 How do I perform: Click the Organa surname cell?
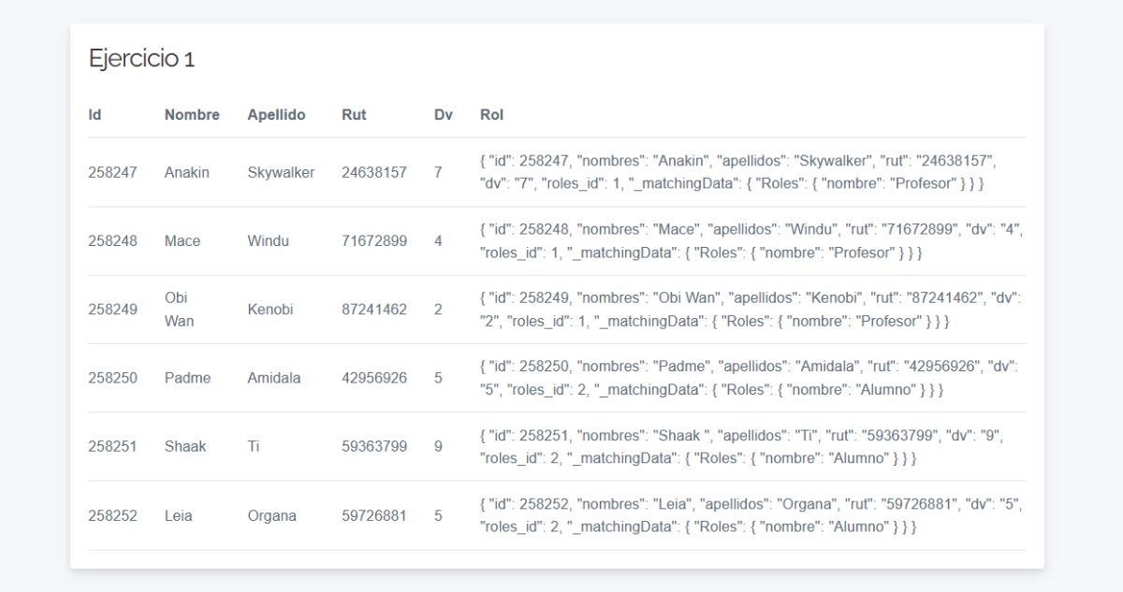[271, 516]
